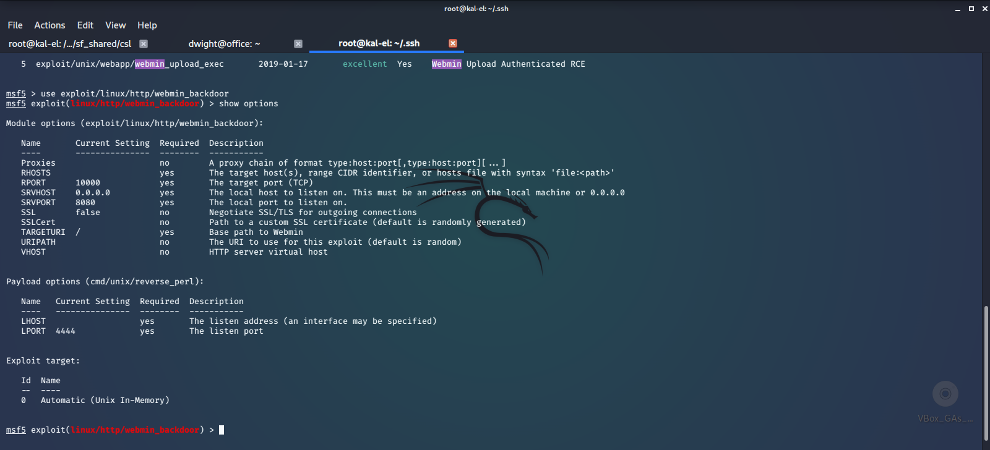Image resolution: width=990 pixels, height=450 pixels.
Task: Open the Edit menu
Action: pos(85,25)
